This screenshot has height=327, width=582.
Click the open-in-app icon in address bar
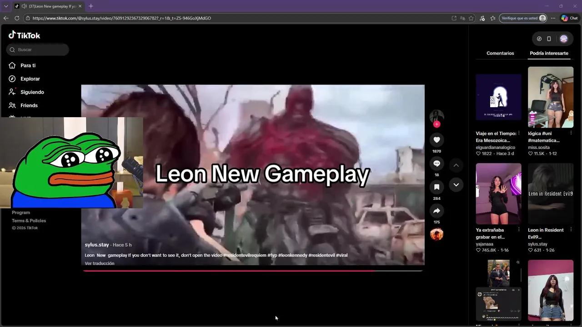454,18
